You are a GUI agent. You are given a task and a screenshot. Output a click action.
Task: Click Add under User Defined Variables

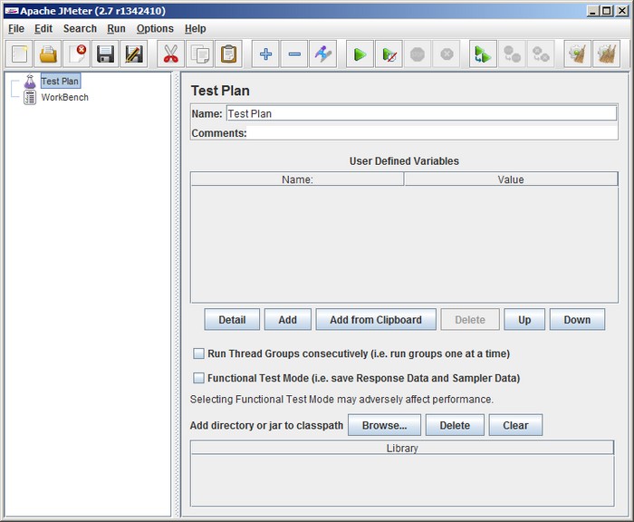click(x=287, y=320)
